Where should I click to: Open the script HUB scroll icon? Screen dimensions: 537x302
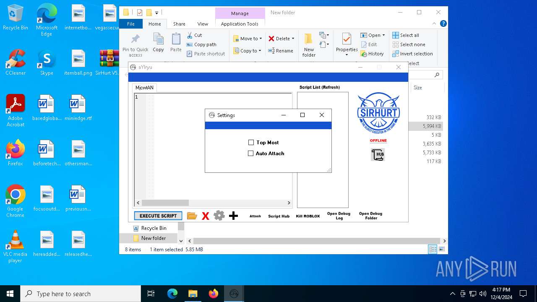378,155
